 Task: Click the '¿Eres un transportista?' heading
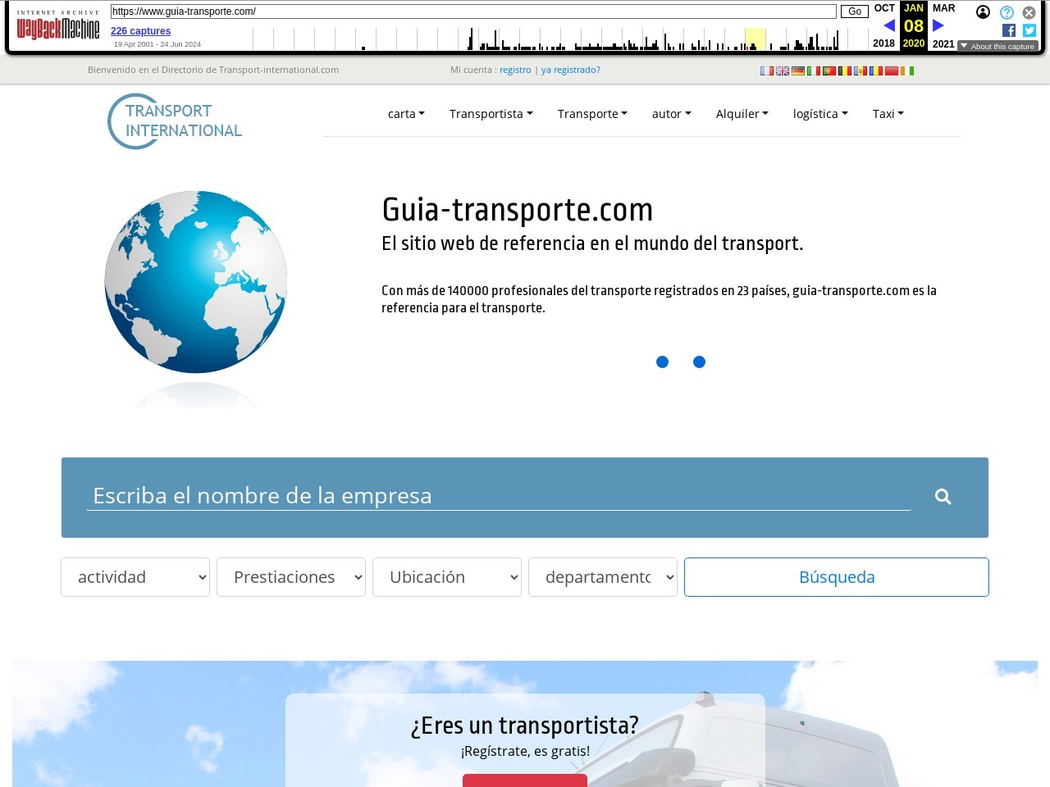click(525, 726)
